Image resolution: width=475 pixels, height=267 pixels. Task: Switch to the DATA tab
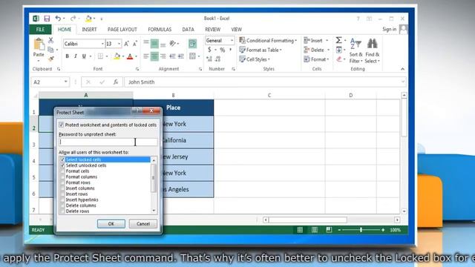point(188,30)
